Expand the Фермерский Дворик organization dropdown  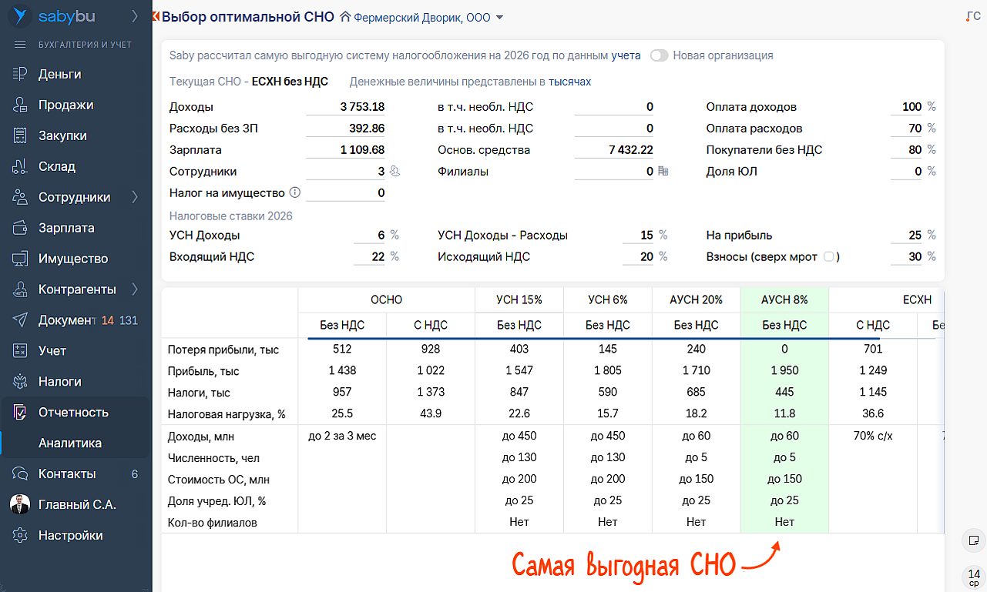click(499, 18)
